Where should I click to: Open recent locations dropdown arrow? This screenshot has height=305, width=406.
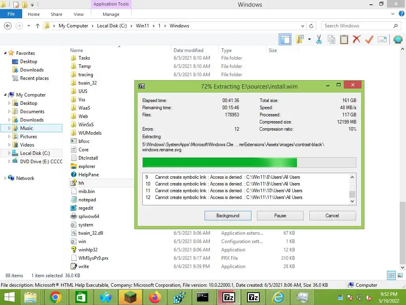(29, 26)
